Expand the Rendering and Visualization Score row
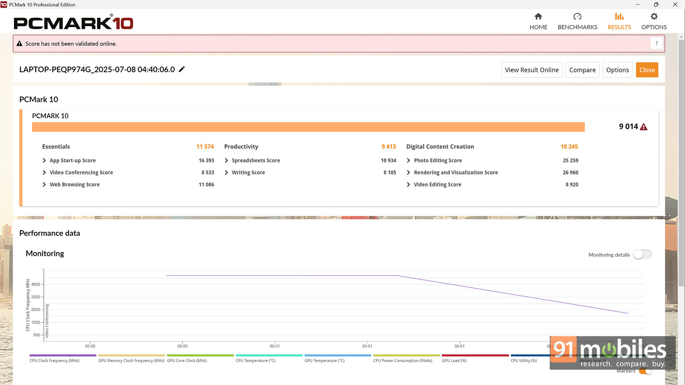 click(409, 173)
